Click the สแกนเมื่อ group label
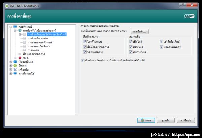This screenshot has width=202, height=138. 135,37
